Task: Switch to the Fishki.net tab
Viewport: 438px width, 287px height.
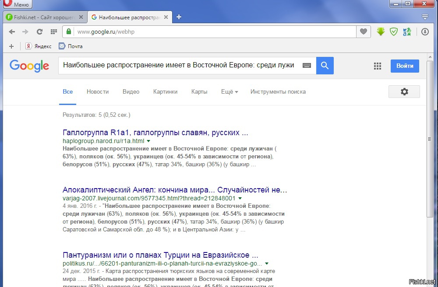Action: coord(45,17)
